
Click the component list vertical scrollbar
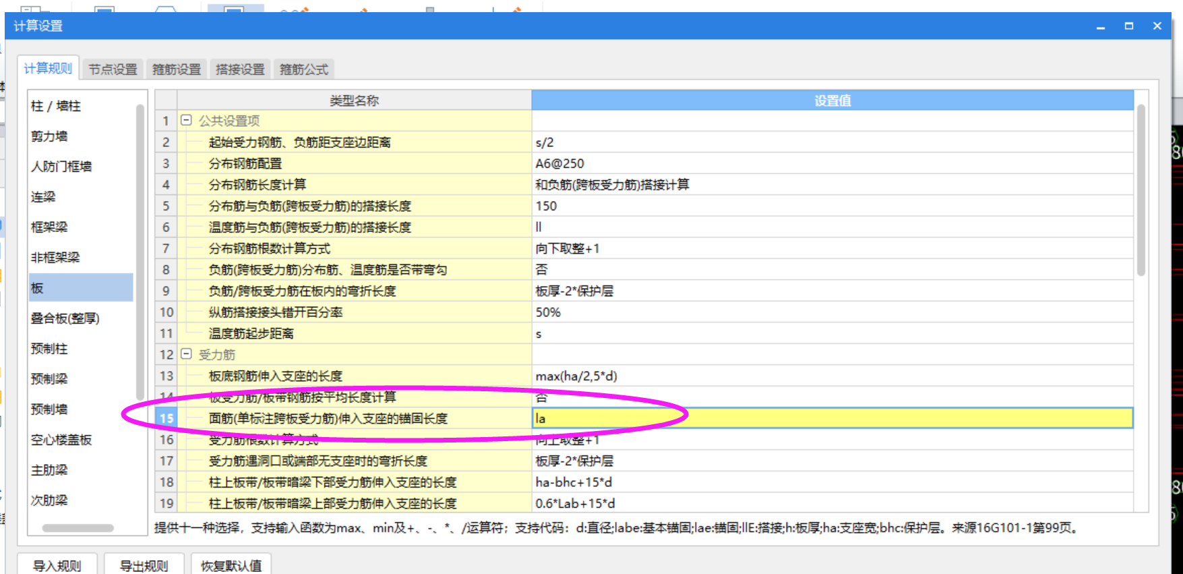point(140,253)
